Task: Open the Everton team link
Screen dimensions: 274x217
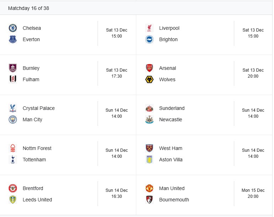Action: point(31,39)
